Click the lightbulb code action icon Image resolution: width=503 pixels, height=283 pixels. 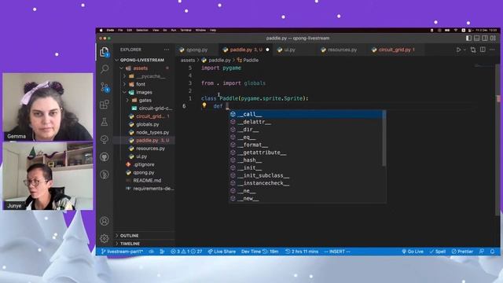pos(204,105)
